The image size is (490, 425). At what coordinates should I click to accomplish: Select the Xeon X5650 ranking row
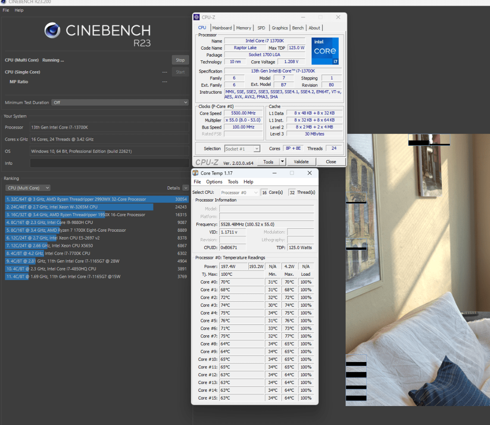(x=97, y=246)
